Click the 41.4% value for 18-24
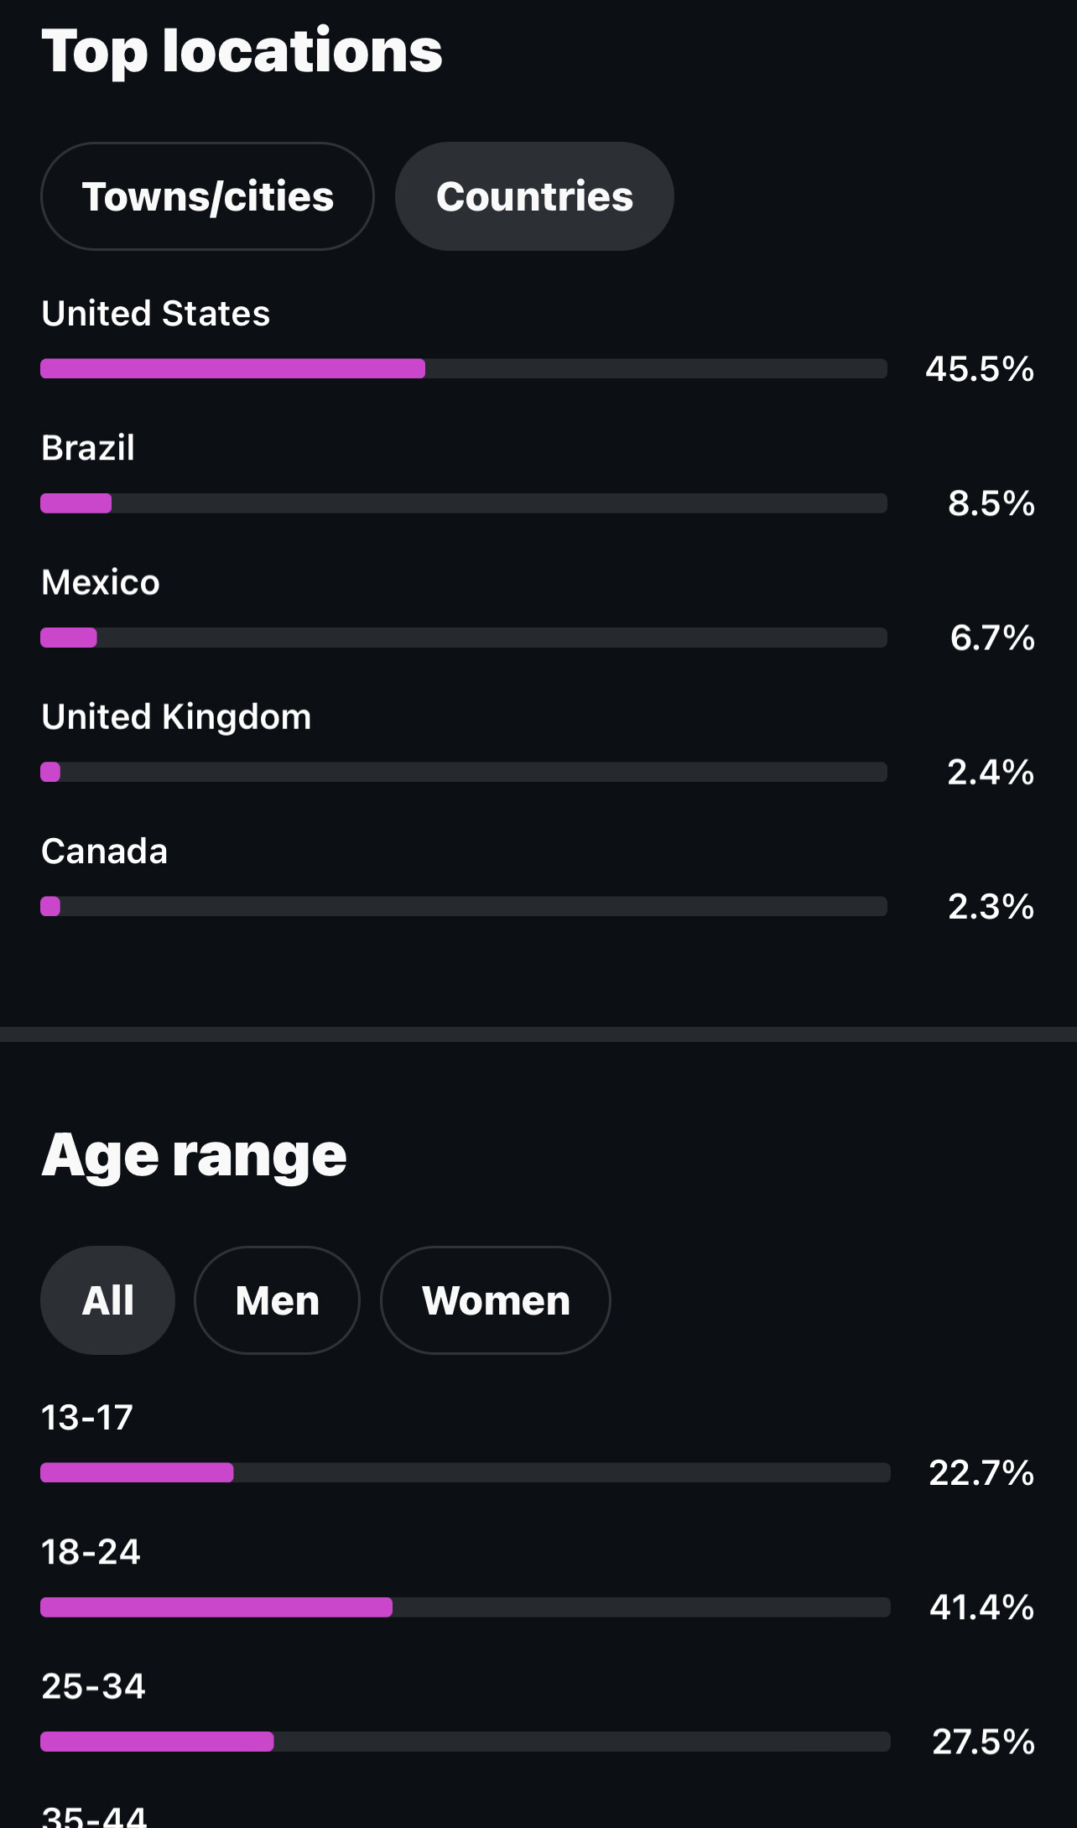 [x=981, y=1607]
